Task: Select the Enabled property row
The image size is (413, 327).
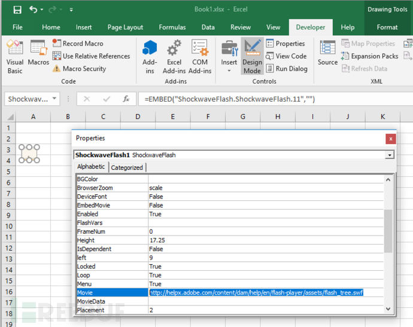Action: (x=112, y=214)
